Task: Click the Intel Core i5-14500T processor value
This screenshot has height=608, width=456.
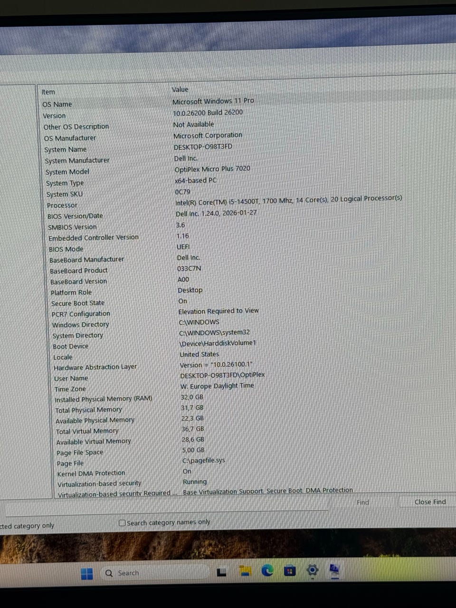Action: tap(289, 200)
